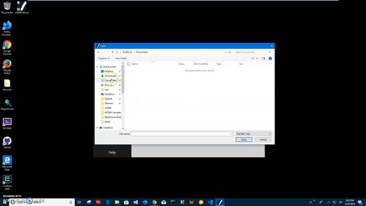Go up one folder level

[x=113, y=52]
